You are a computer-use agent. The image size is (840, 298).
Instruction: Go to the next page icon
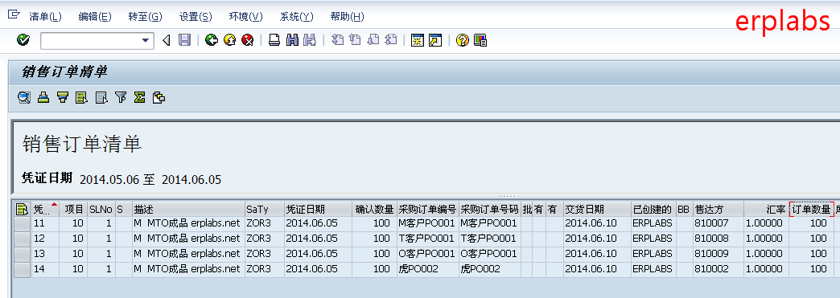pos(373,40)
